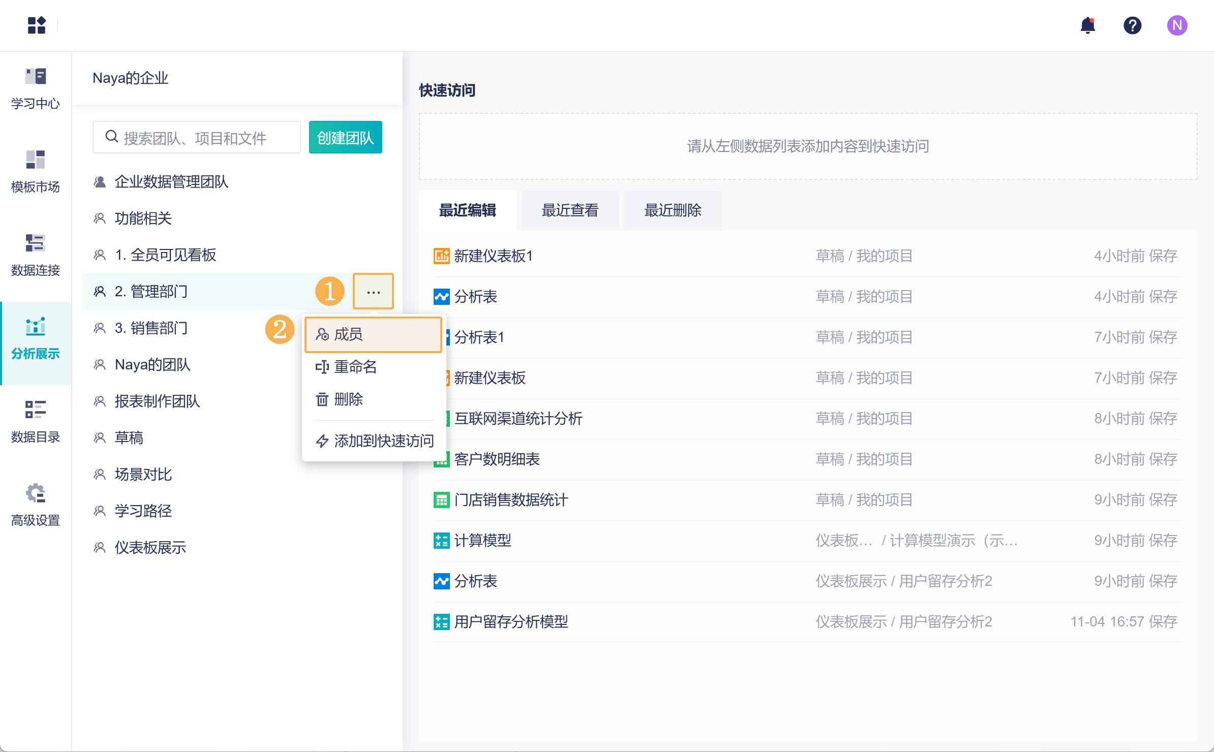Click the help question mark icon
The image size is (1214, 752).
point(1132,25)
